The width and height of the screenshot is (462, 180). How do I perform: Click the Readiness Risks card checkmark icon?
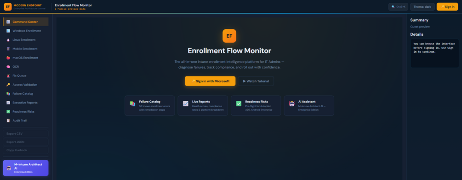click(239, 104)
